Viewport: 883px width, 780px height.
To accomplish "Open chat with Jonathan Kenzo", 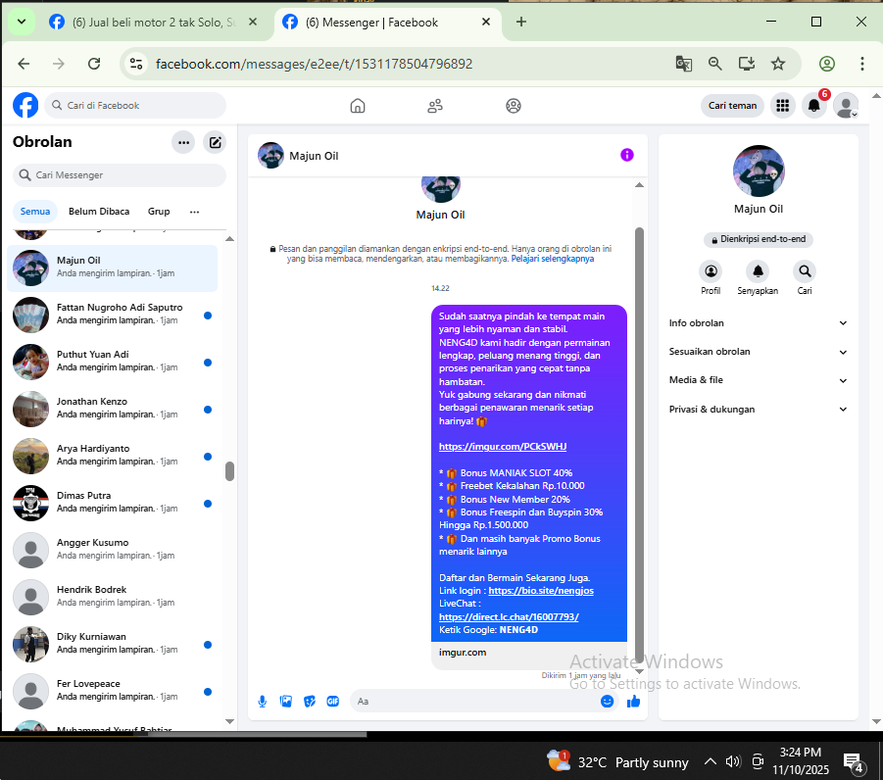I will coord(113,409).
